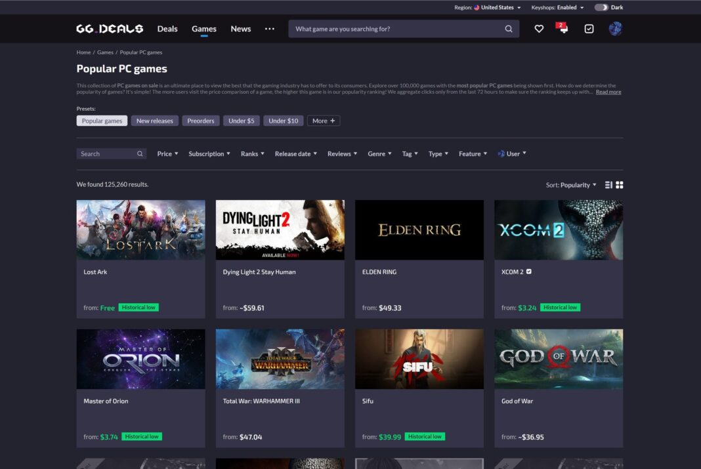Expand the Genre filter

[x=379, y=153]
